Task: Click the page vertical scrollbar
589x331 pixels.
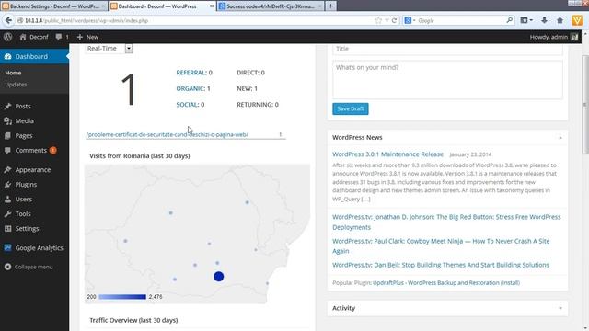Action: 585,105
